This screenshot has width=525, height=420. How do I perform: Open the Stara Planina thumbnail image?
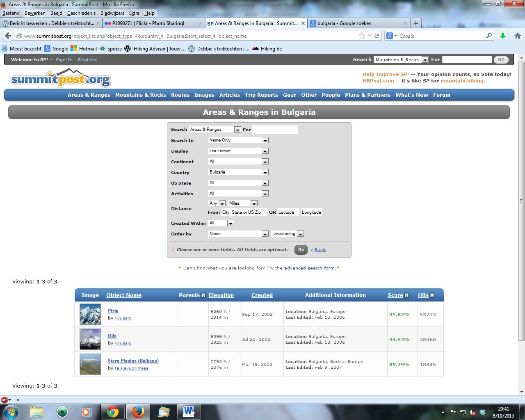click(x=90, y=364)
